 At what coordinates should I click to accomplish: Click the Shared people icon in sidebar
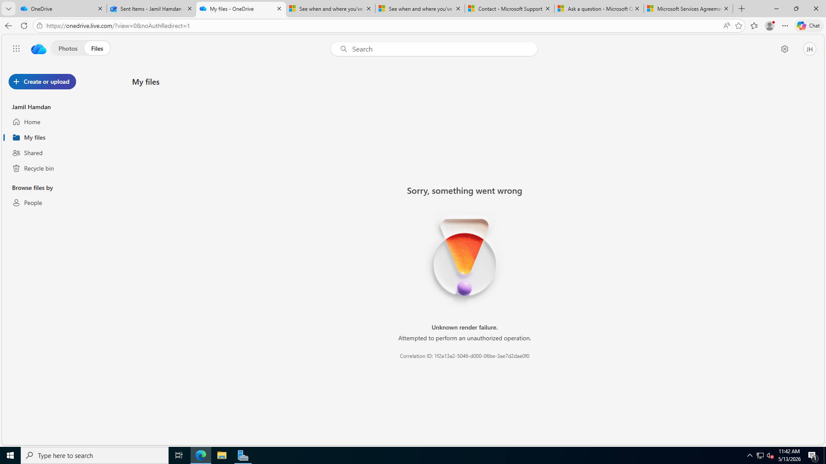point(16,153)
